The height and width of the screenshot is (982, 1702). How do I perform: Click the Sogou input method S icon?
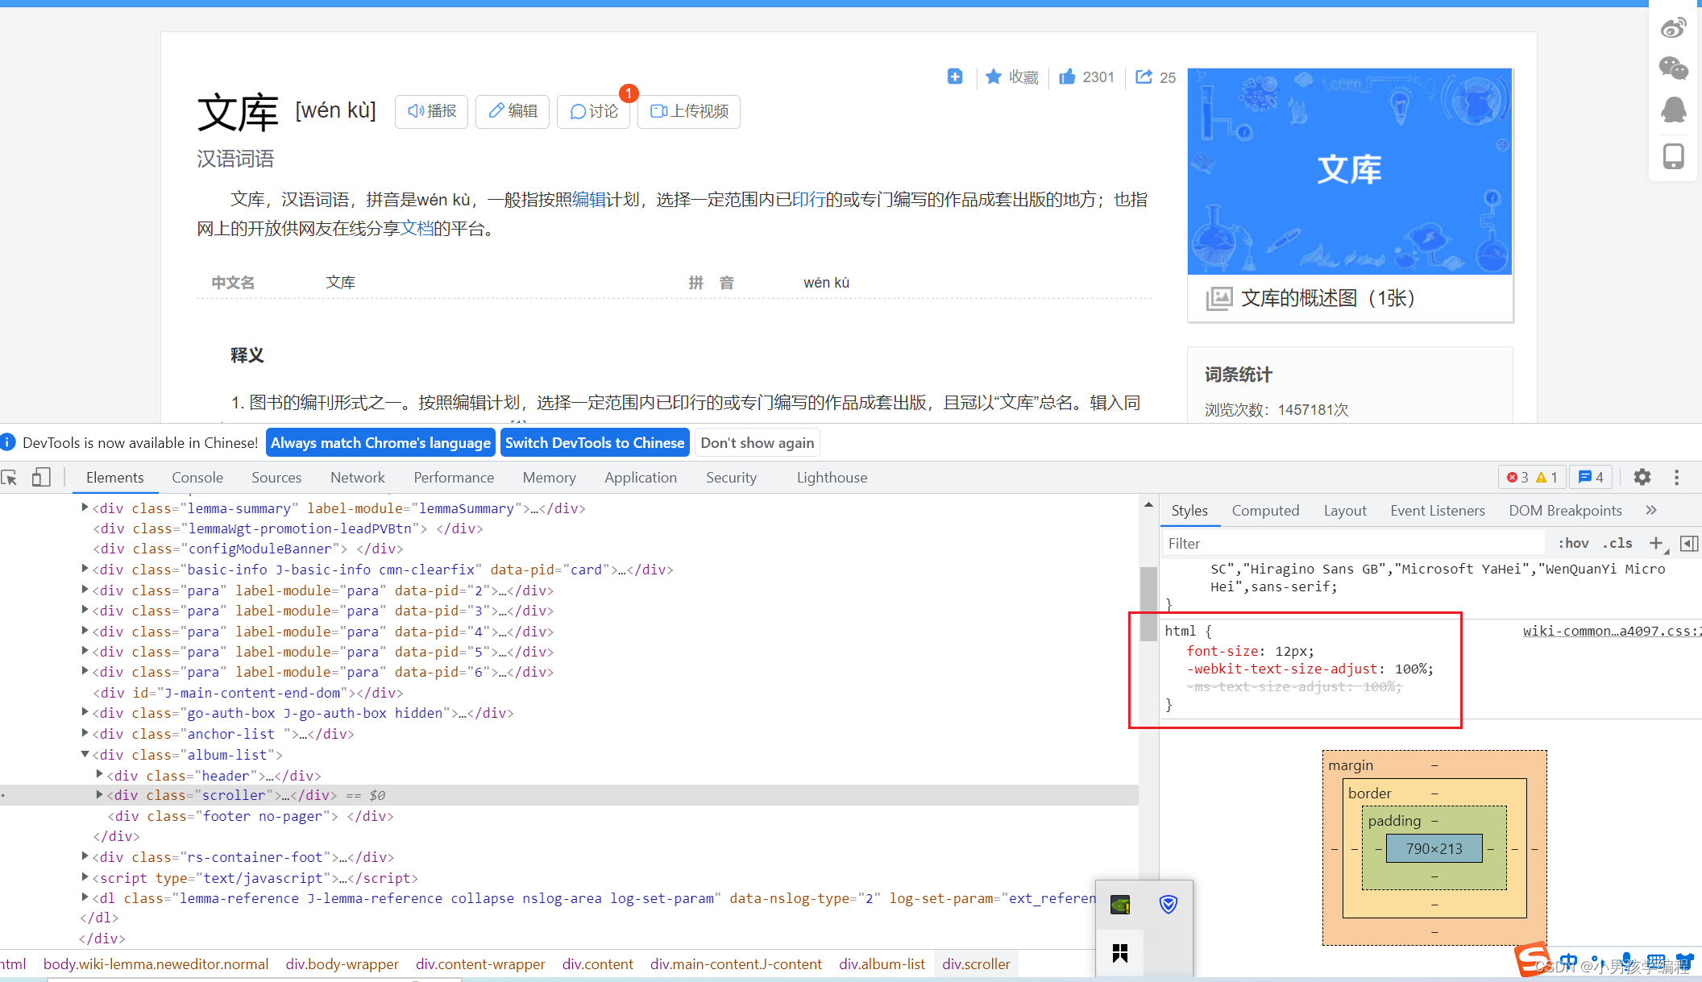coord(1531,959)
